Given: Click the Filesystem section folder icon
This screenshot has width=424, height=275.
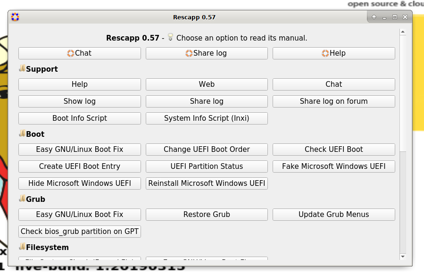Looking at the screenshot, I should click(22, 247).
